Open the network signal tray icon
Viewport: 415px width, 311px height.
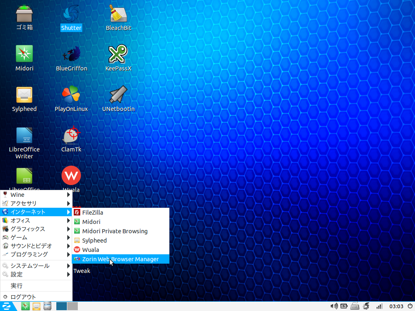point(379,306)
